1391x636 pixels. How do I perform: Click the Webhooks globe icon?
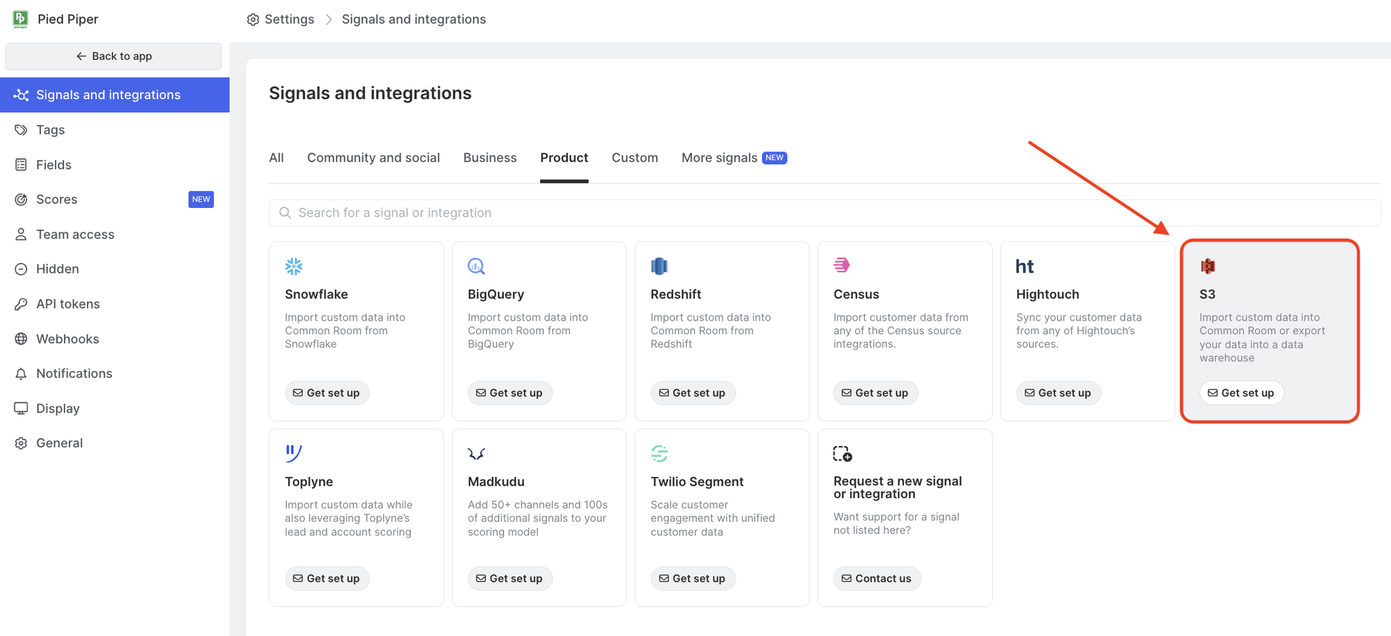(21, 338)
